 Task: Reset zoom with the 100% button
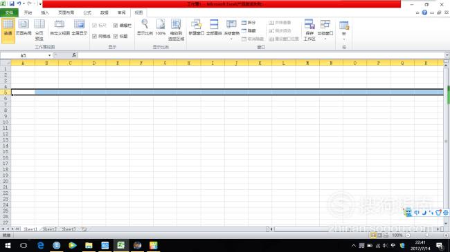pos(161,28)
